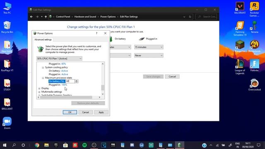Open the power plan selection dropdown
Image resolution: width=265 pixels, height=149 pixels.
59,58
